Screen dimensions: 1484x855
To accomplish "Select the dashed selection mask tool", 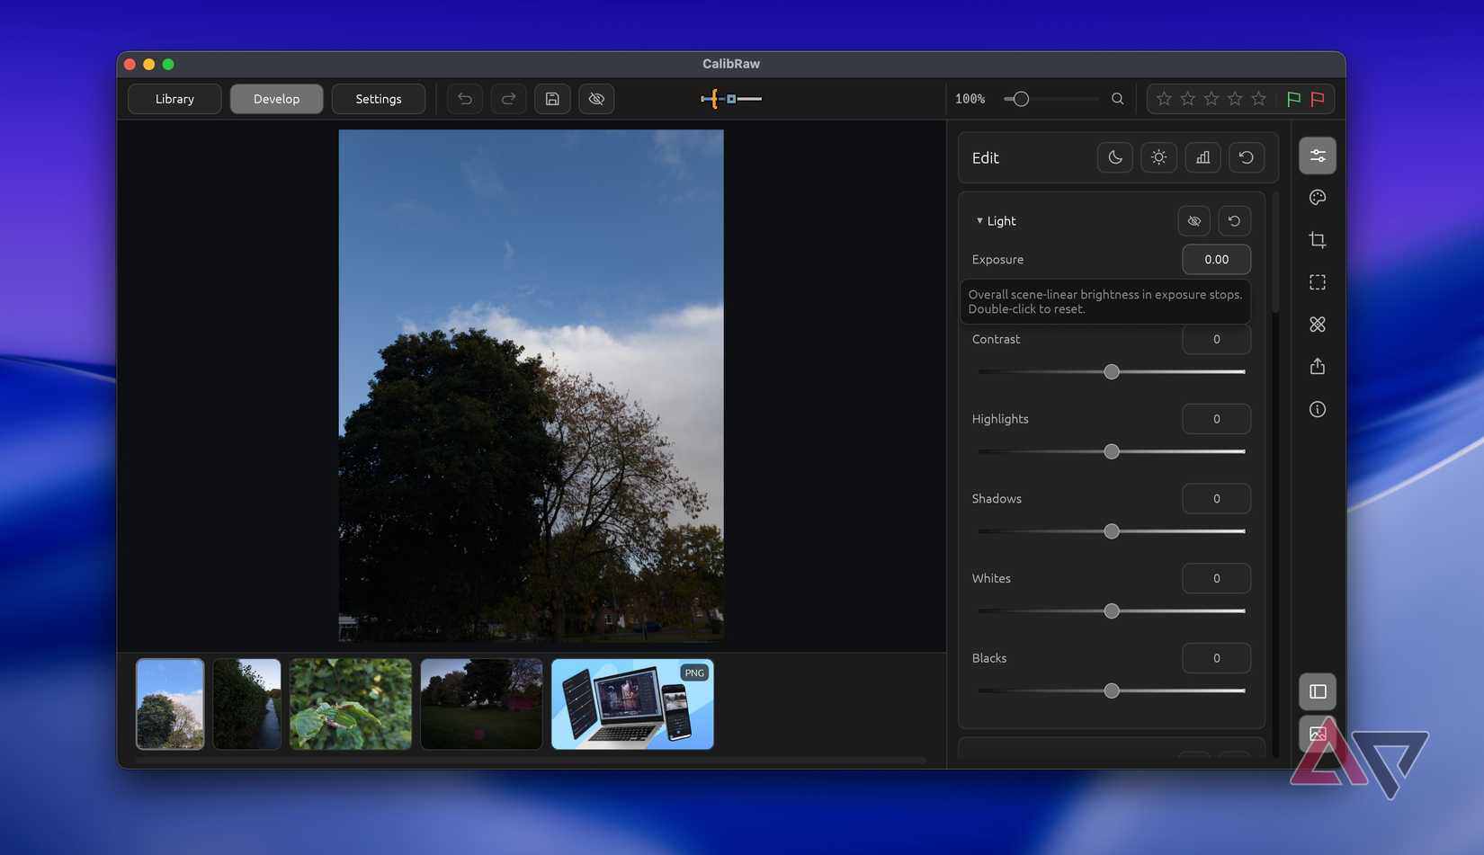I will [x=1318, y=282].
